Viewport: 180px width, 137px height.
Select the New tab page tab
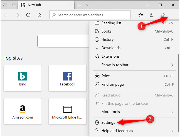point(46,5)
